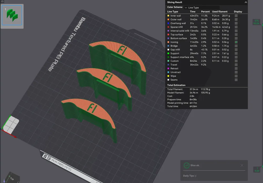Image resolution: width=263 pixels, height=183 pixels.
Task: Collapse the Slicing Result panel
Action: (x=246, y=2)
